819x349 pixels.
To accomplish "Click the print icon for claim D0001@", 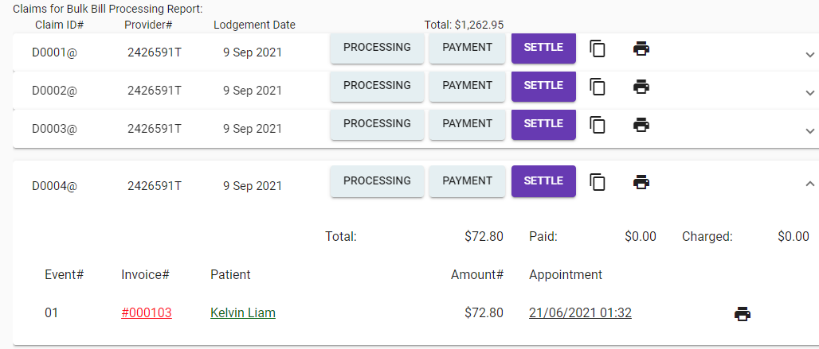I will pos(641,48).
